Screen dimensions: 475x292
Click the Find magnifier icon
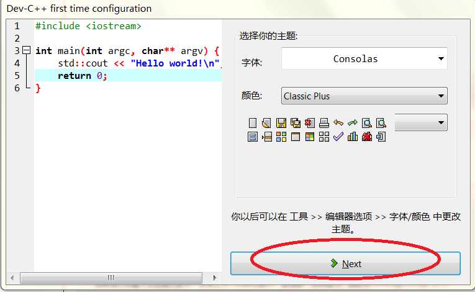pyautogui.click(x=366, y=123)
